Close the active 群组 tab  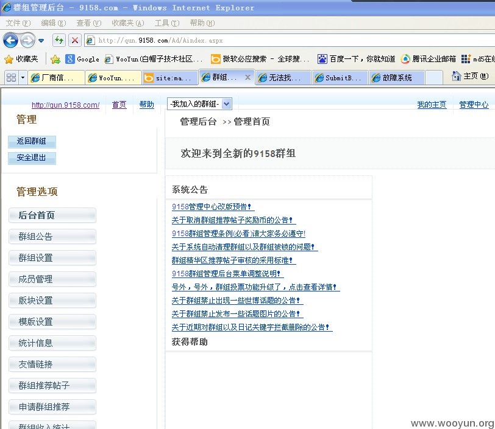[248, 77]
